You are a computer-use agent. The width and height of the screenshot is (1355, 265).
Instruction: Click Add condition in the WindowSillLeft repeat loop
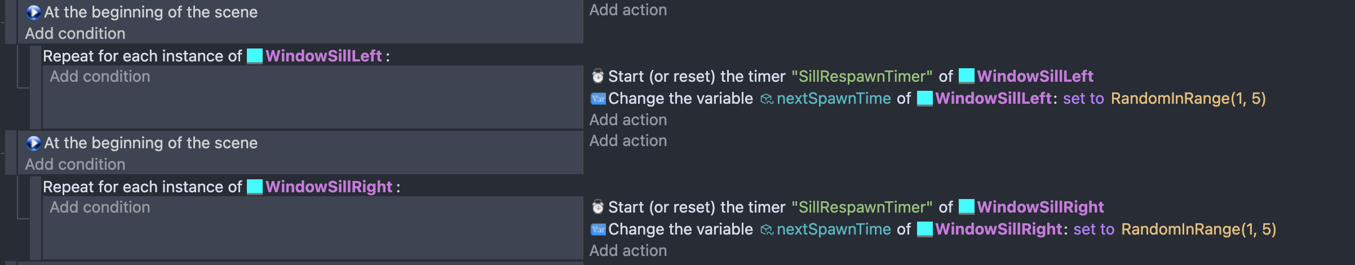pyautogui.click(x=100, y=76)
